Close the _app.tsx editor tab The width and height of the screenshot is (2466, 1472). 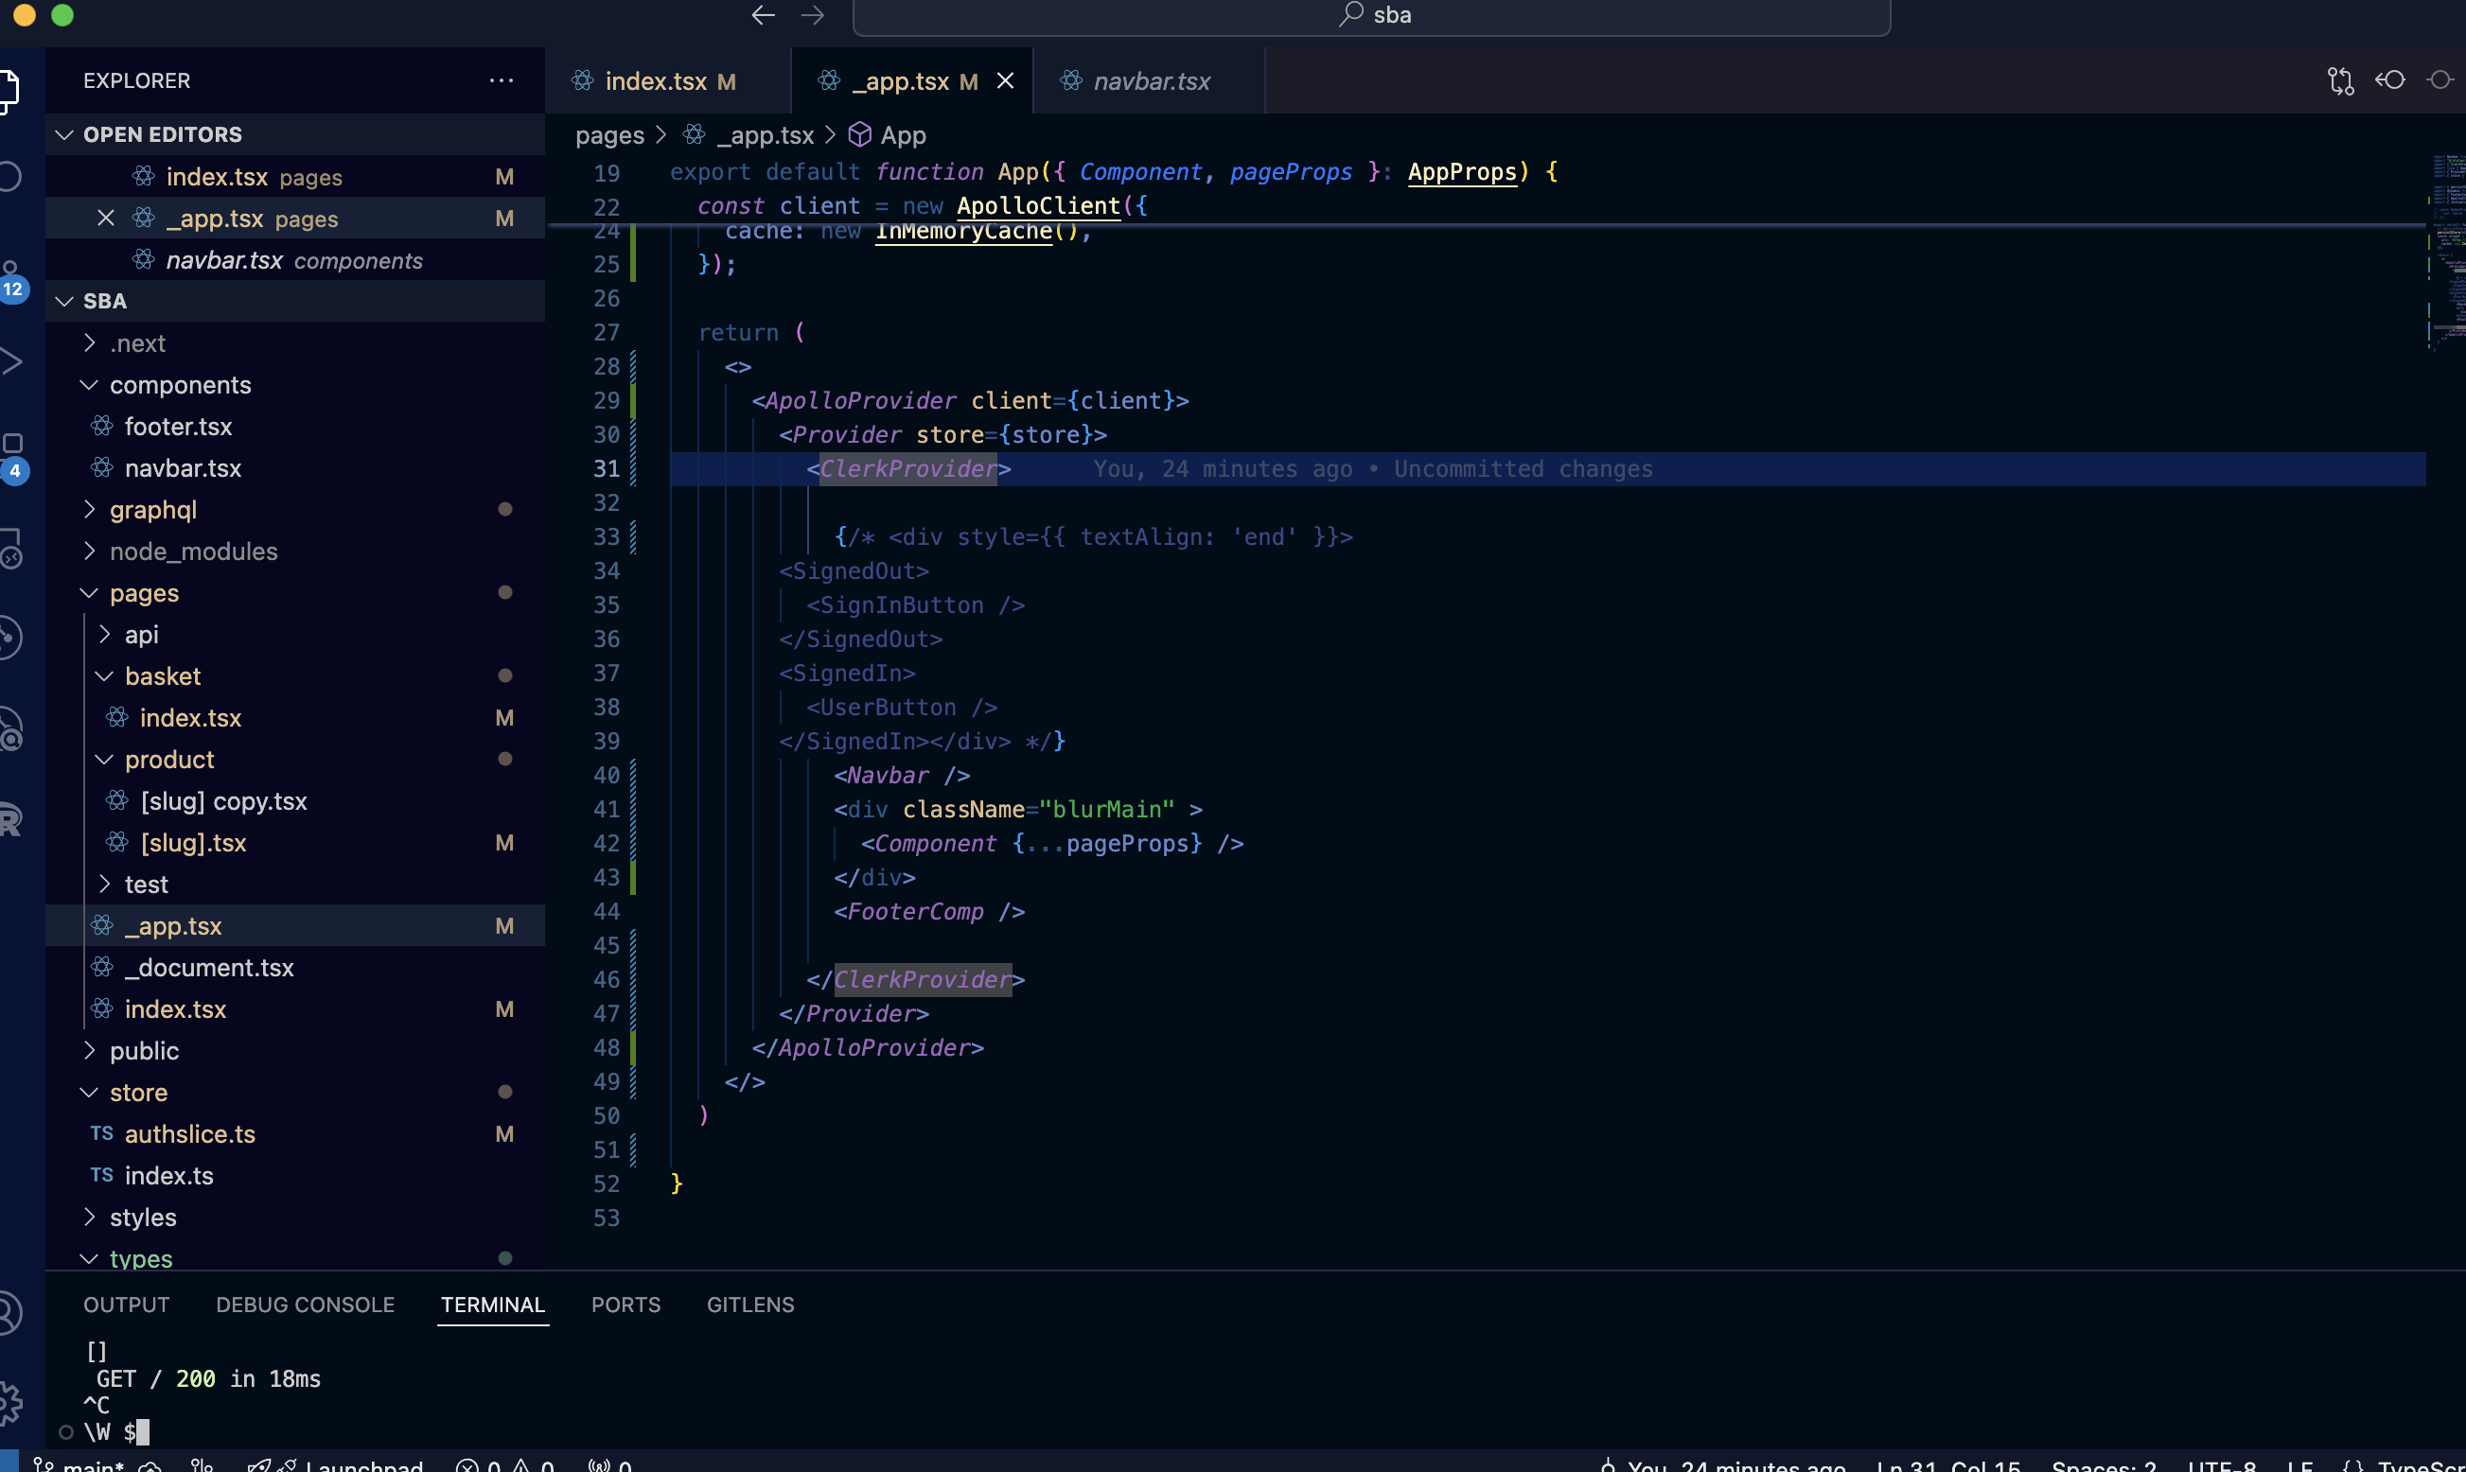click(x=1005, y=80)
